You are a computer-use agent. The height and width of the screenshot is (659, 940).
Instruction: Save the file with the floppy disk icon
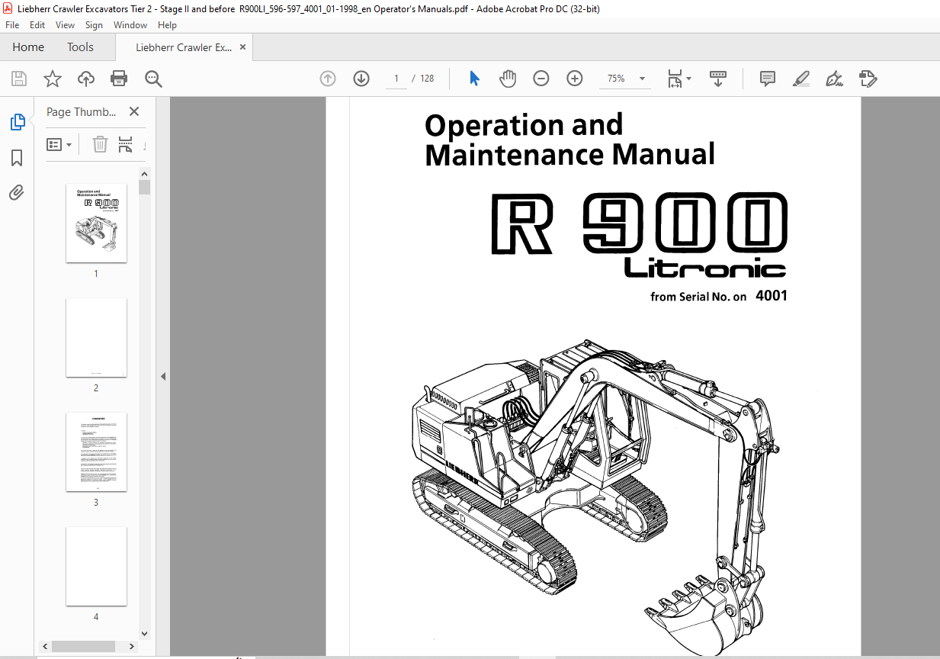point(19,79)
